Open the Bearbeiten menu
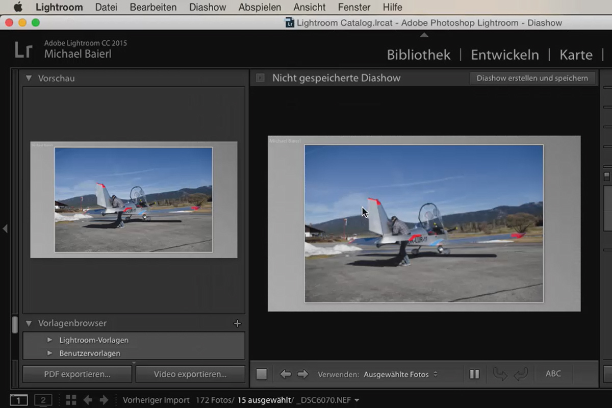The height and width of the screenshot is (408, 612). 153,7
